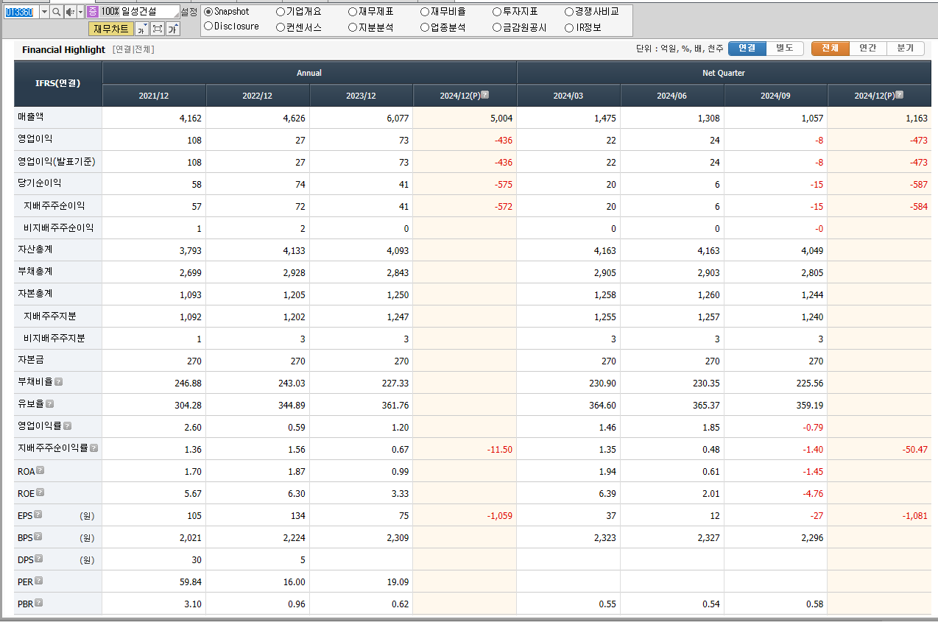Image resolution: width=938 pixels, height=622 pixels.
Task: Decrease font size with small 가 icon
Action: (142, 29)
